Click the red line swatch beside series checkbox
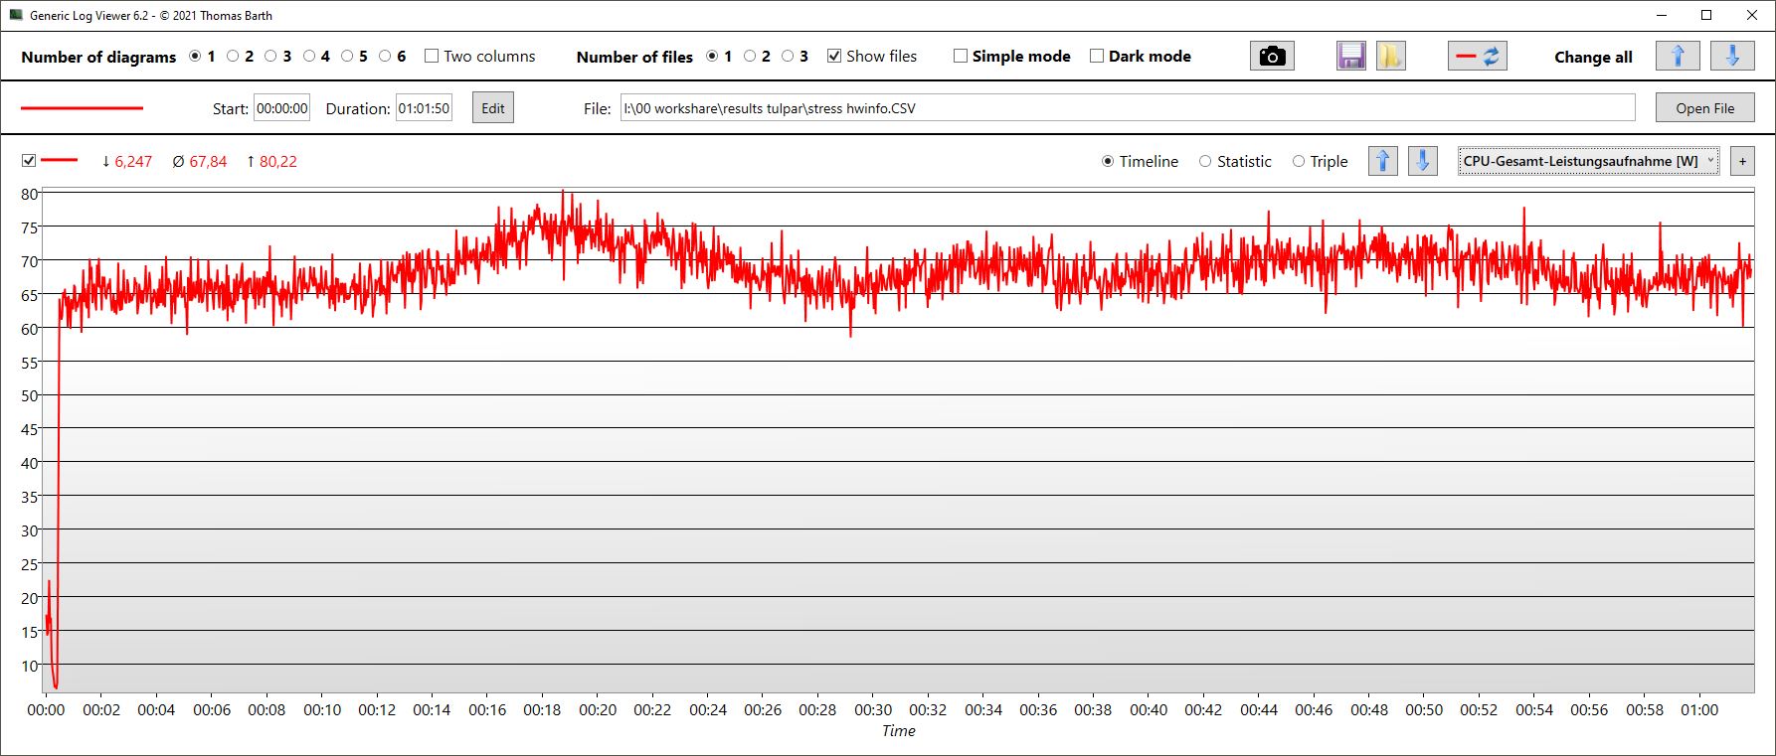The image size is (1776, 756). click(59, 161)
